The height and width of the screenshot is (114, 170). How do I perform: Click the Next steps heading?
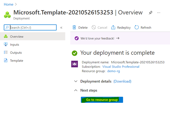[89, 90]
